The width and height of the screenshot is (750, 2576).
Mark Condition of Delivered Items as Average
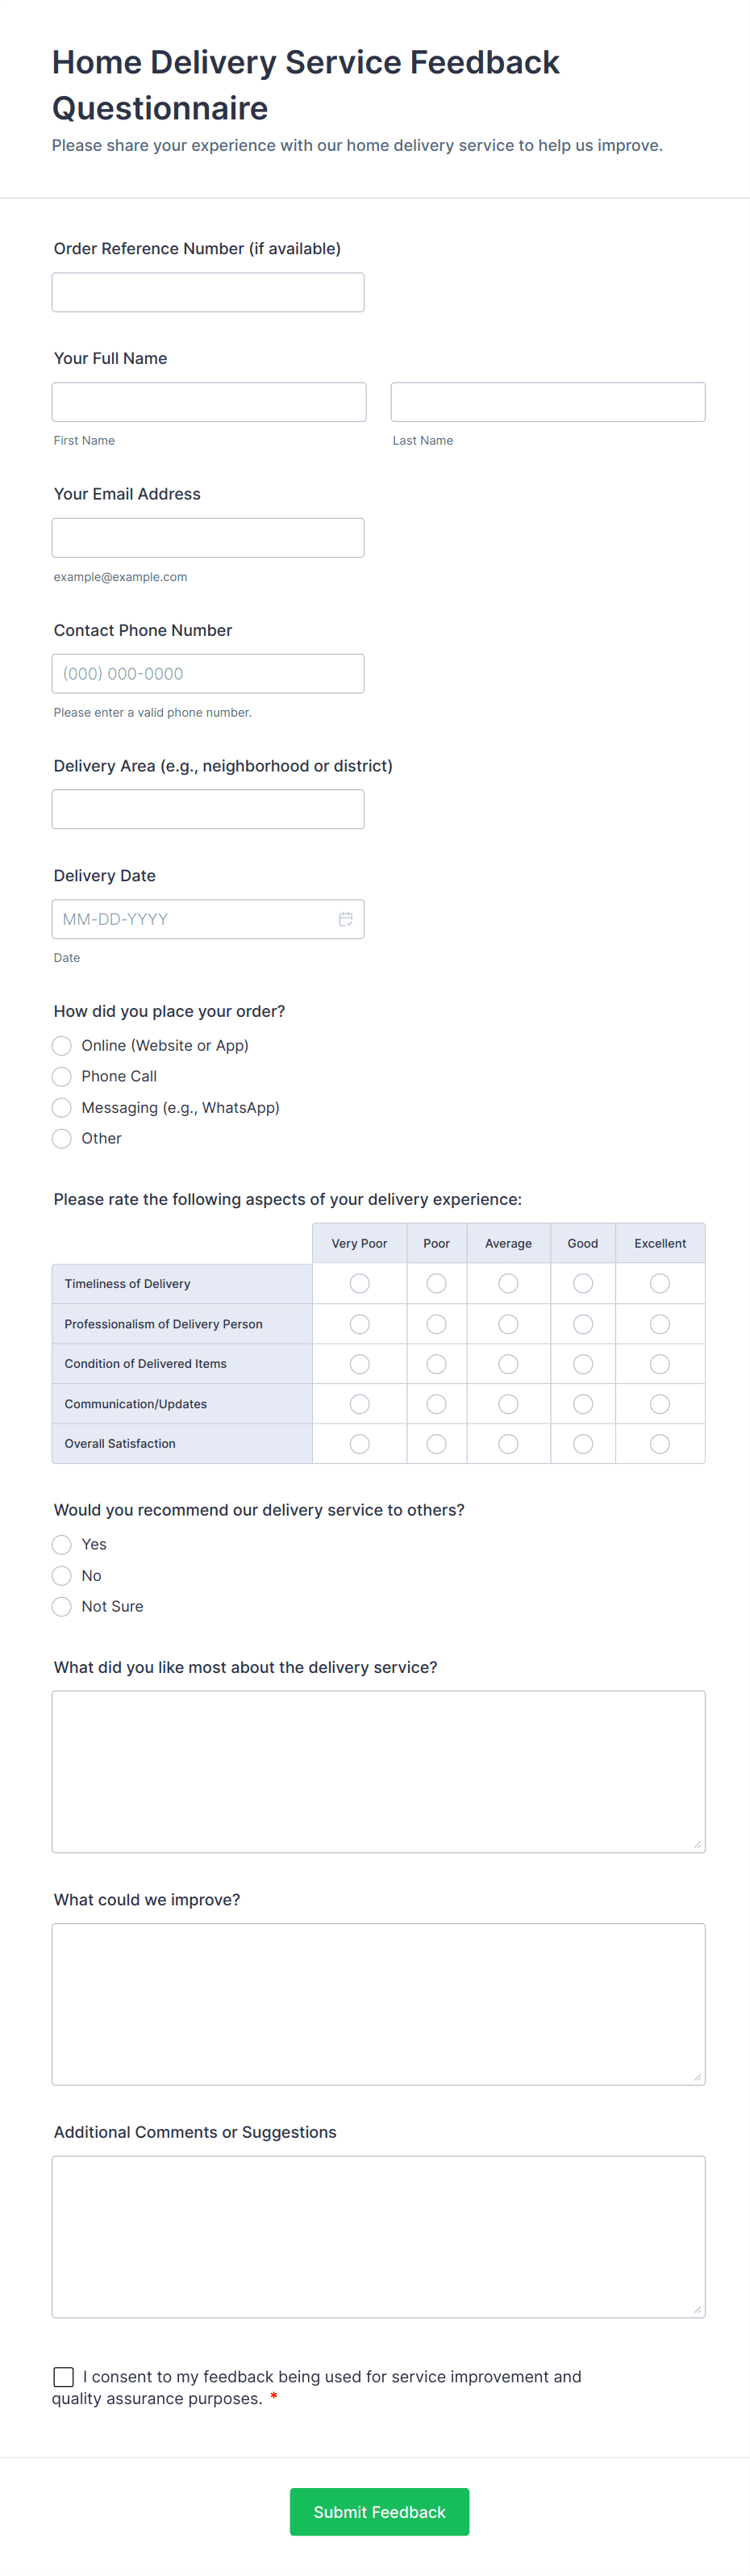[508, 1364]
